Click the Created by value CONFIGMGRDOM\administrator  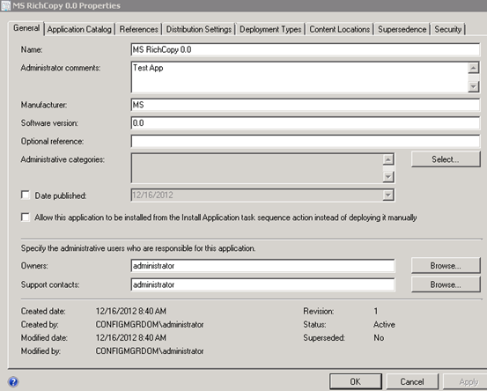click(x=150, y=325)
